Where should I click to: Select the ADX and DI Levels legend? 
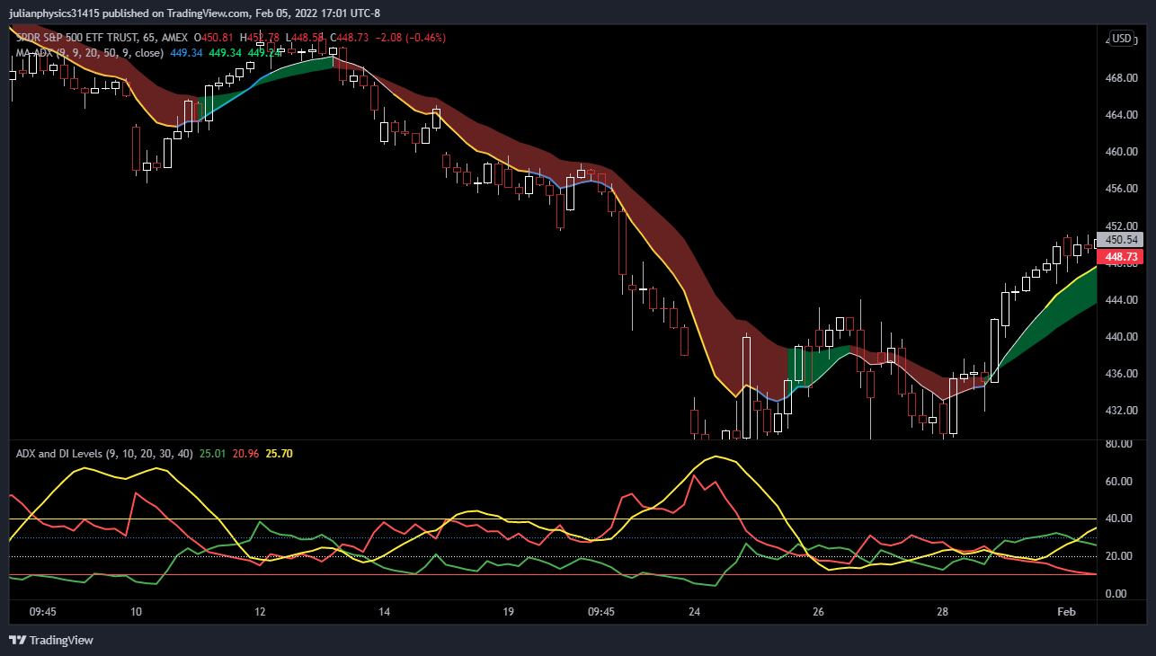[104, 454]
